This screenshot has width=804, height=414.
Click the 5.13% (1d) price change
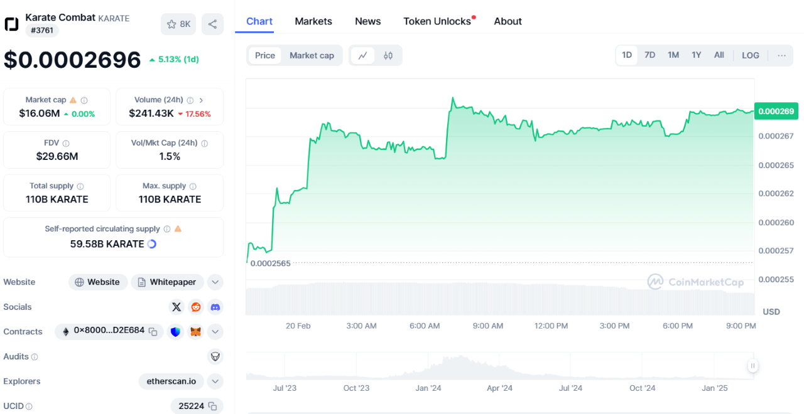(x=174, y=60)
